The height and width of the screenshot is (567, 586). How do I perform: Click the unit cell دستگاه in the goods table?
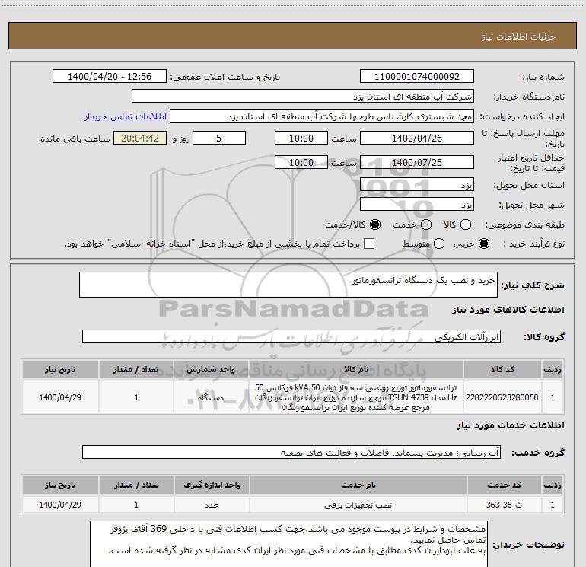pos(211,397)
